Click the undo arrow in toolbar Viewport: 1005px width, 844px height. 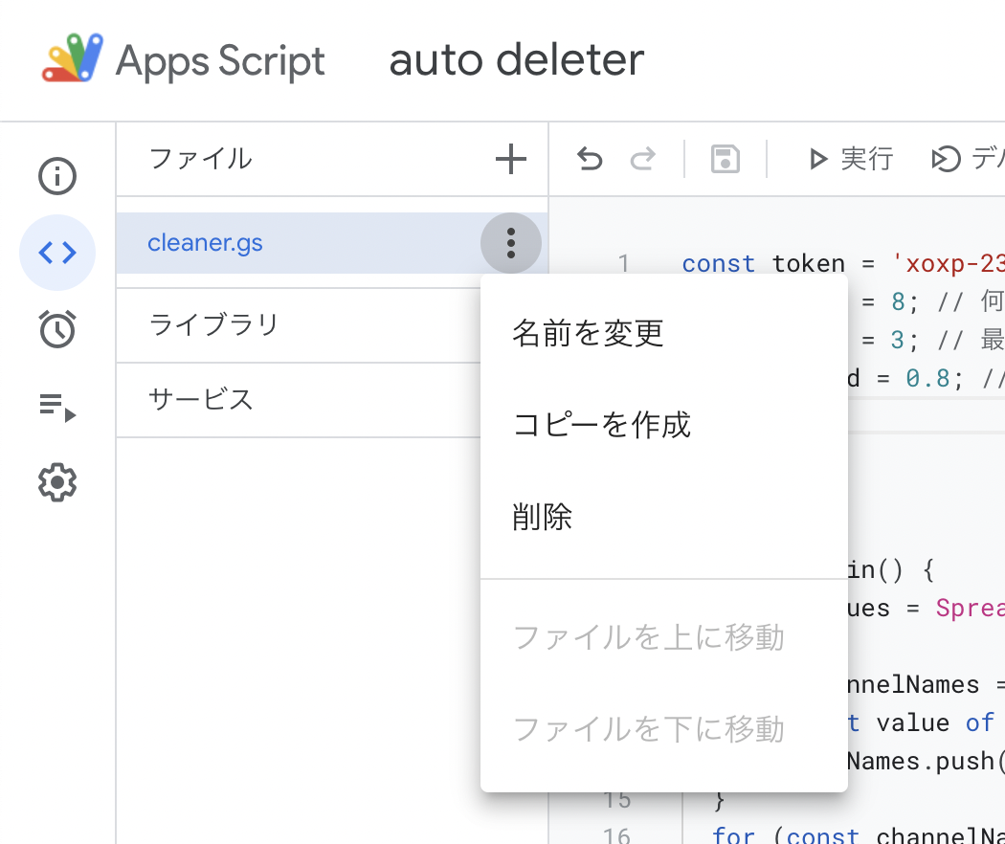(590, 159)
